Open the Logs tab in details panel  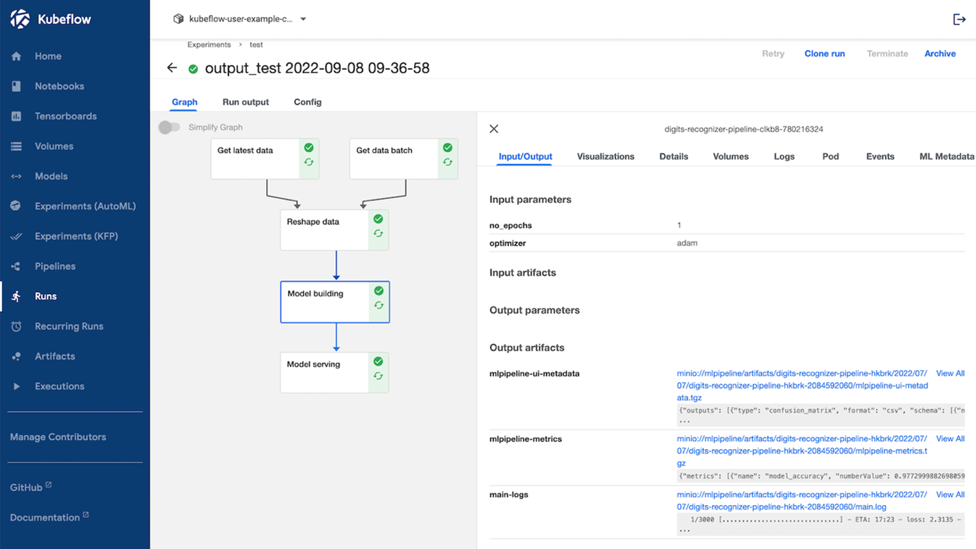coord(783,156)
